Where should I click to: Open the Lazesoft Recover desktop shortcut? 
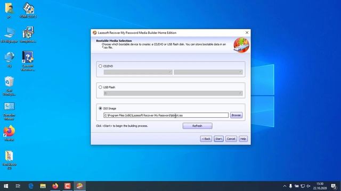(28, 61)
